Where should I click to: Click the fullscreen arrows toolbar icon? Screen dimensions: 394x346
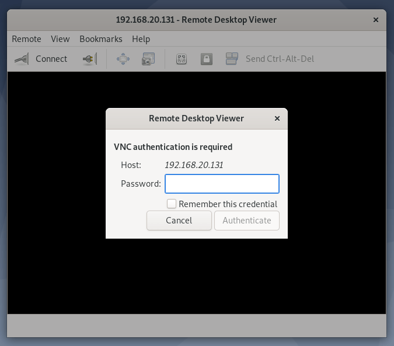coord(123,59)
